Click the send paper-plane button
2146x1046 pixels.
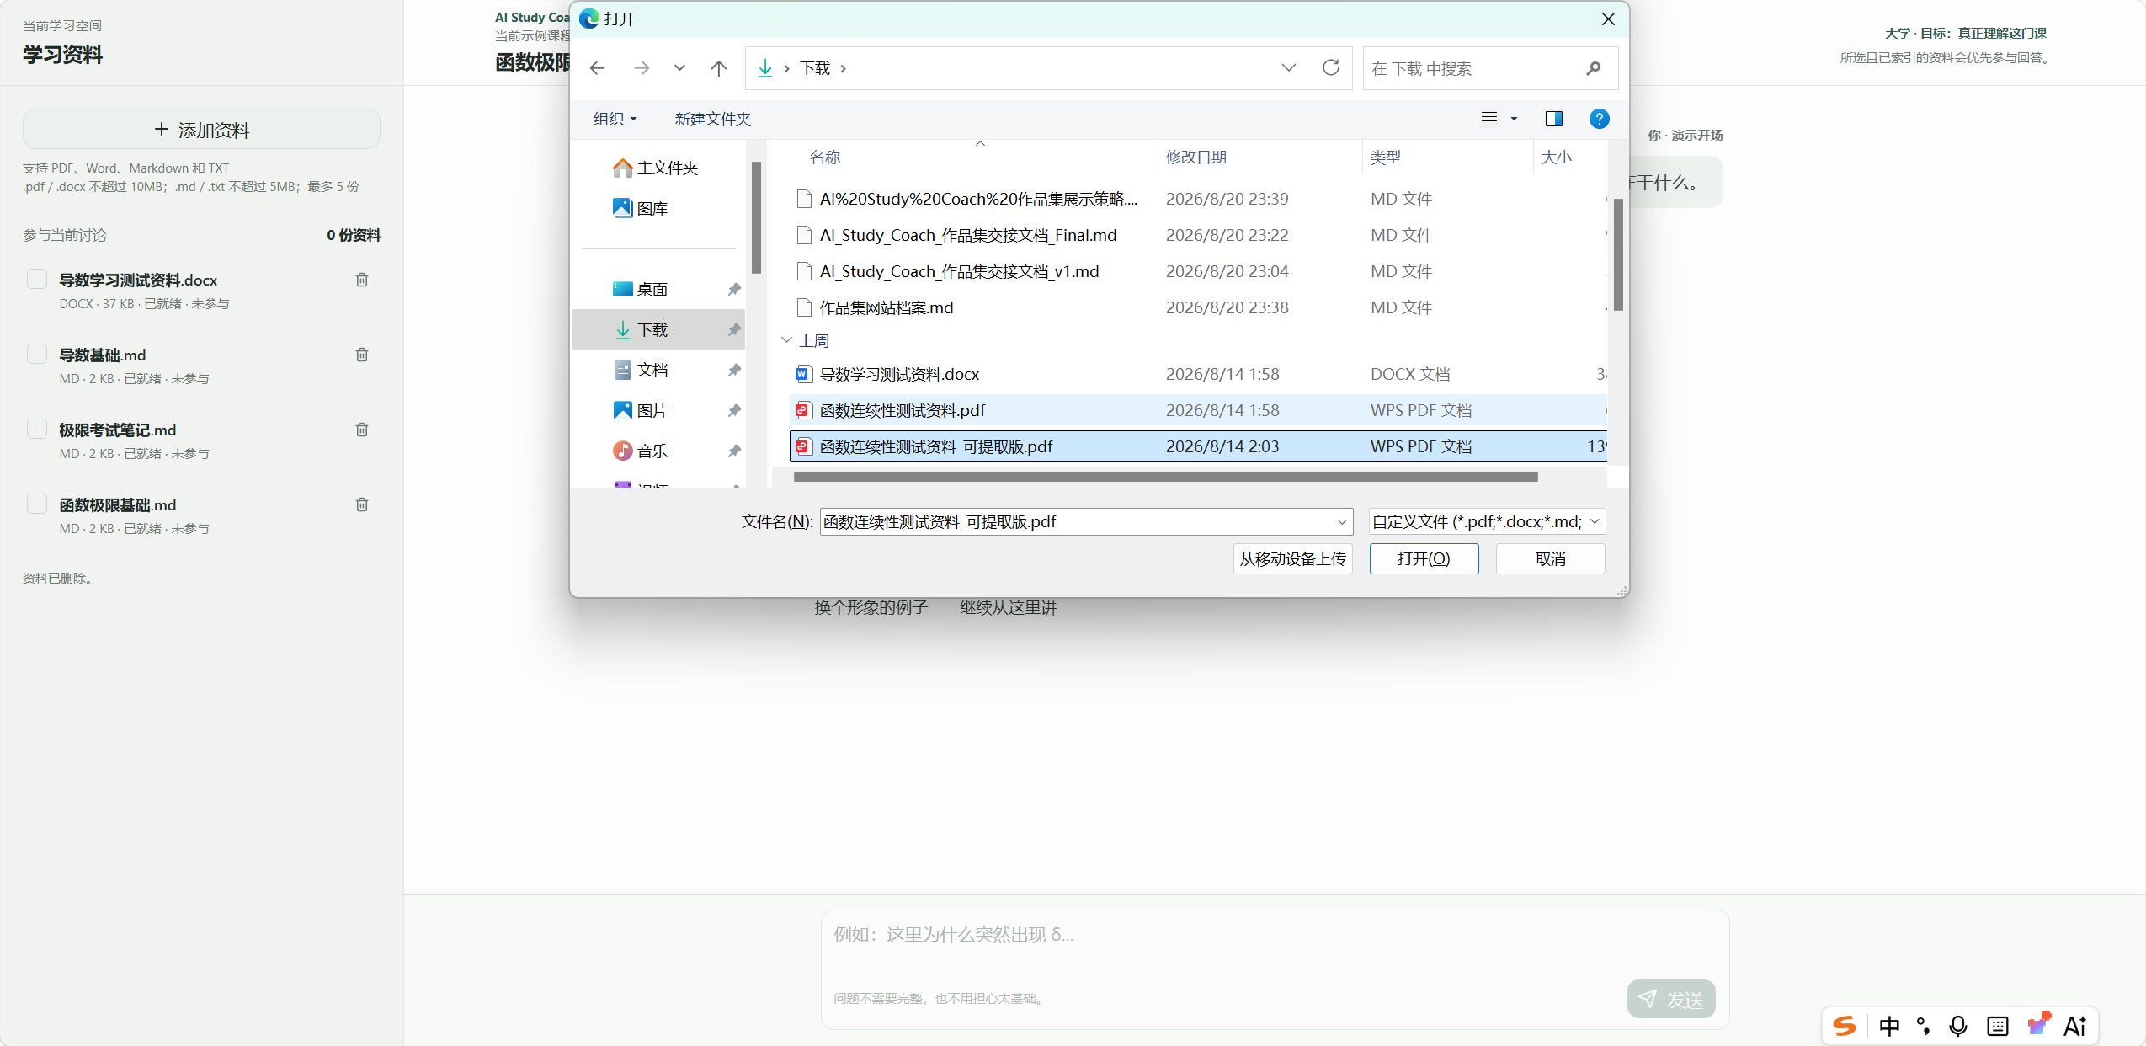[x=1671, y=999]
